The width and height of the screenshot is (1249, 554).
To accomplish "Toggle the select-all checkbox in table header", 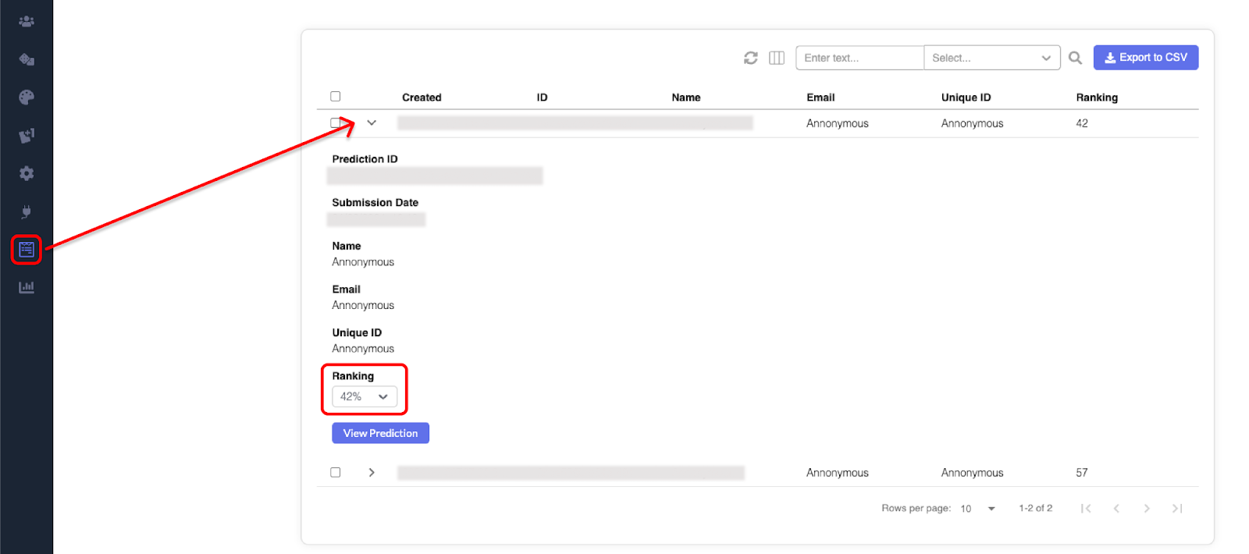I will pyautogui.click(x=336, y=97).
